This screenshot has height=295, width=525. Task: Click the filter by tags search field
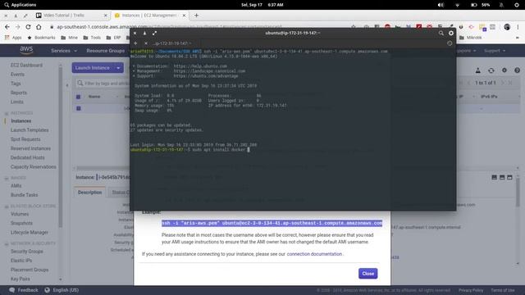[x=103, y=83]
